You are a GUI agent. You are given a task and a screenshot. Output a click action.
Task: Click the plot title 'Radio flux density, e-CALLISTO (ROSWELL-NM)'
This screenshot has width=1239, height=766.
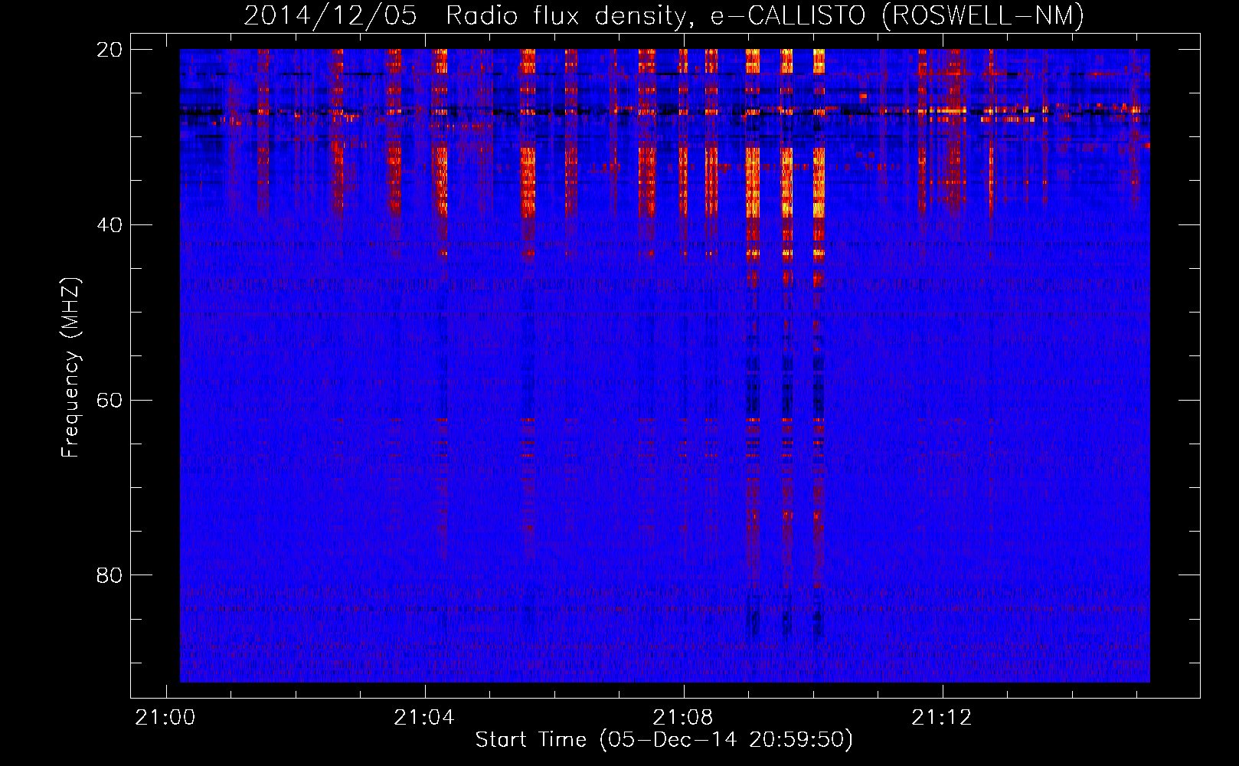765,15
